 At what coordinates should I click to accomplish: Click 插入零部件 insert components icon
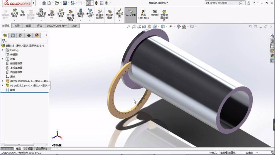point(15,13)
